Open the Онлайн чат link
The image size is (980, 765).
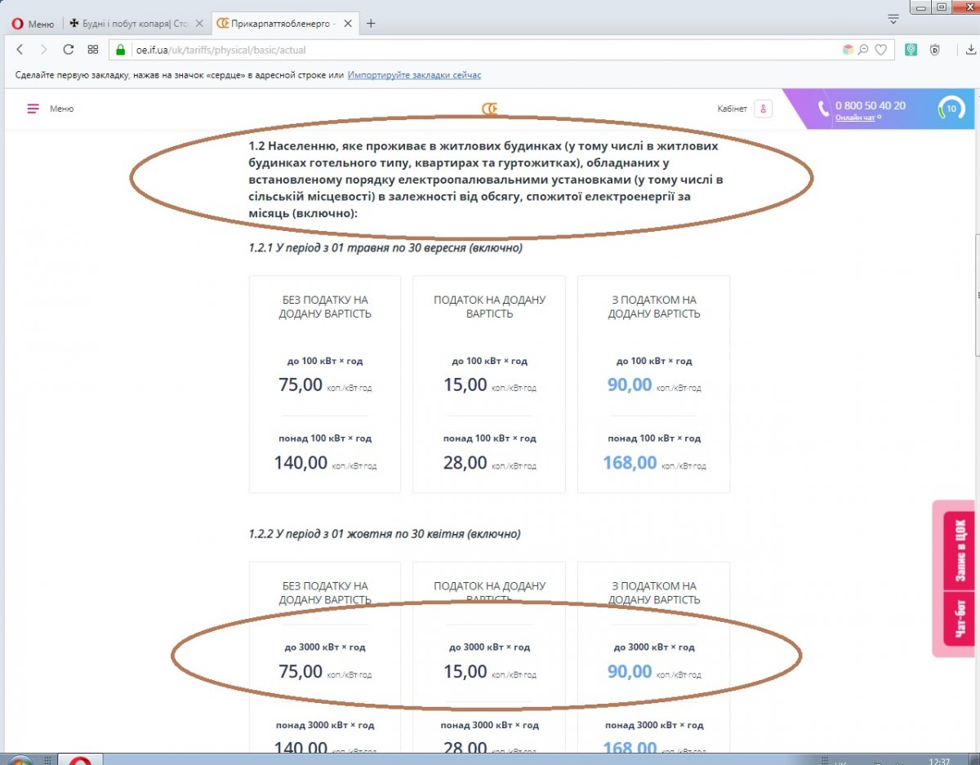pyautogui.click(x=854, y=118)
